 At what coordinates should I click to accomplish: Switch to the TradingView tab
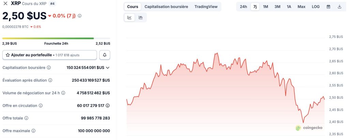click(206, 6)
